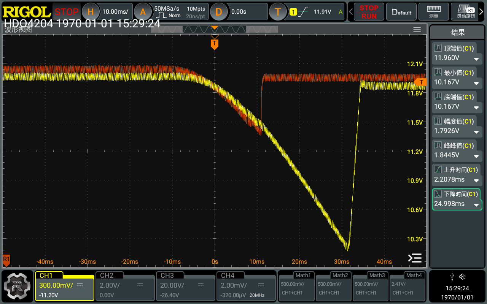Toggle the CH2 channel on
This screenshot has width=487, height=304.
click(x=124, y=286)
